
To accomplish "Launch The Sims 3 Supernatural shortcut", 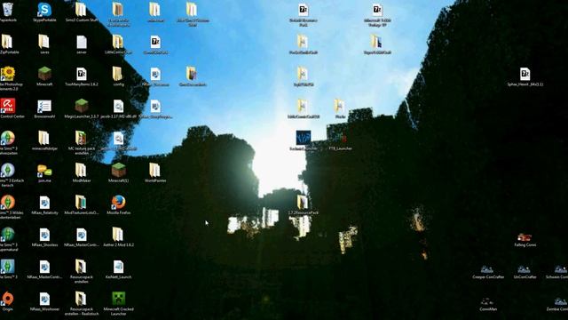I will (8, 235).
